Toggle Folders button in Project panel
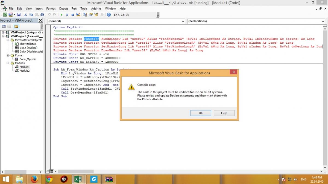 point(16,26)
